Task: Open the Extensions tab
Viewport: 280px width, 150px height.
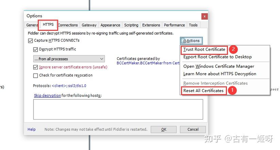Action: pos(151,25)
